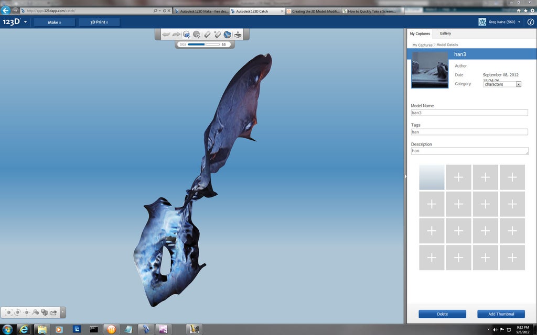Click the browser forward button

pos(15,10)
